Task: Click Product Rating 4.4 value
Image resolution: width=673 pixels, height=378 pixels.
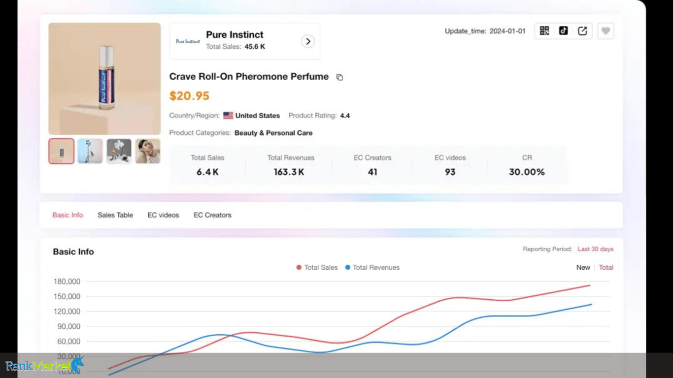Action: pyautogui.click(x=345, y=116)
